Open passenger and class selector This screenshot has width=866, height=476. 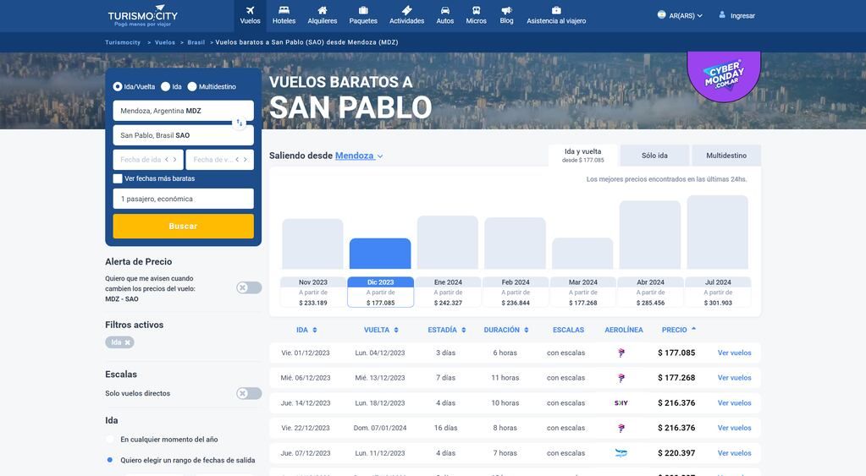coord(183,199)
